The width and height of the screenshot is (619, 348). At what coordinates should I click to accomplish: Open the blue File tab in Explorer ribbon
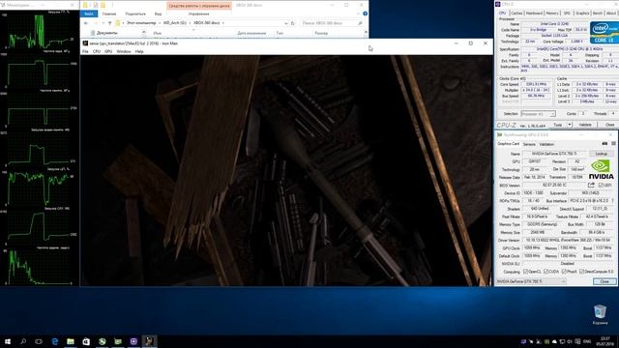(89, 14)
